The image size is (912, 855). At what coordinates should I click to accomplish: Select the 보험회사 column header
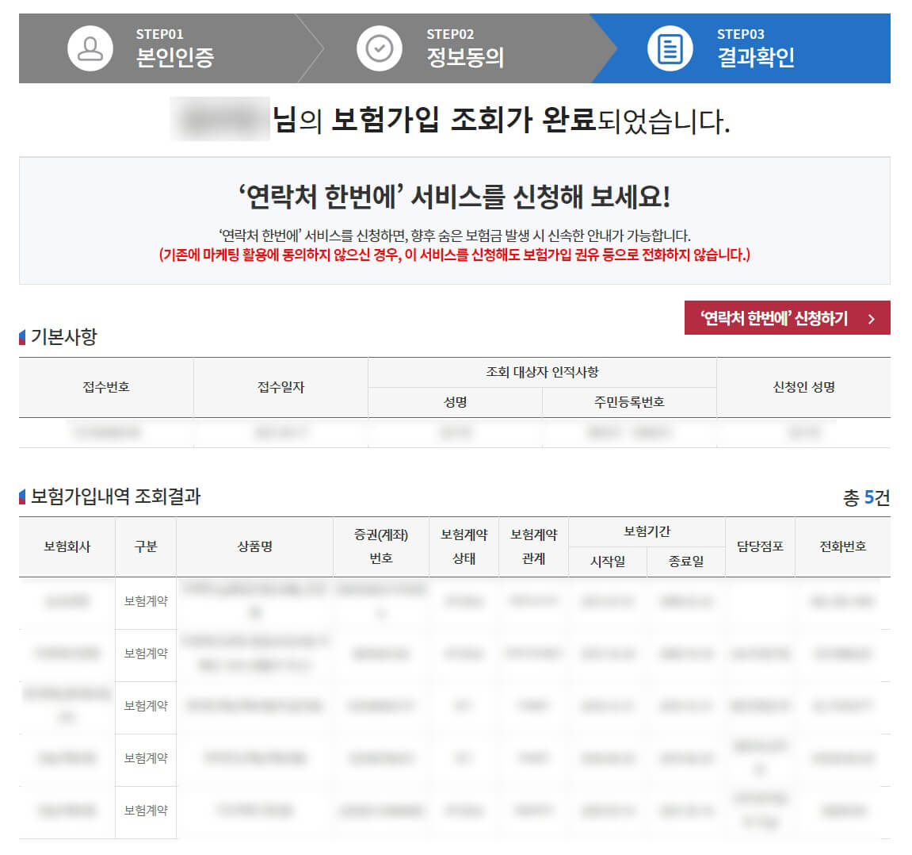[67, 546]
